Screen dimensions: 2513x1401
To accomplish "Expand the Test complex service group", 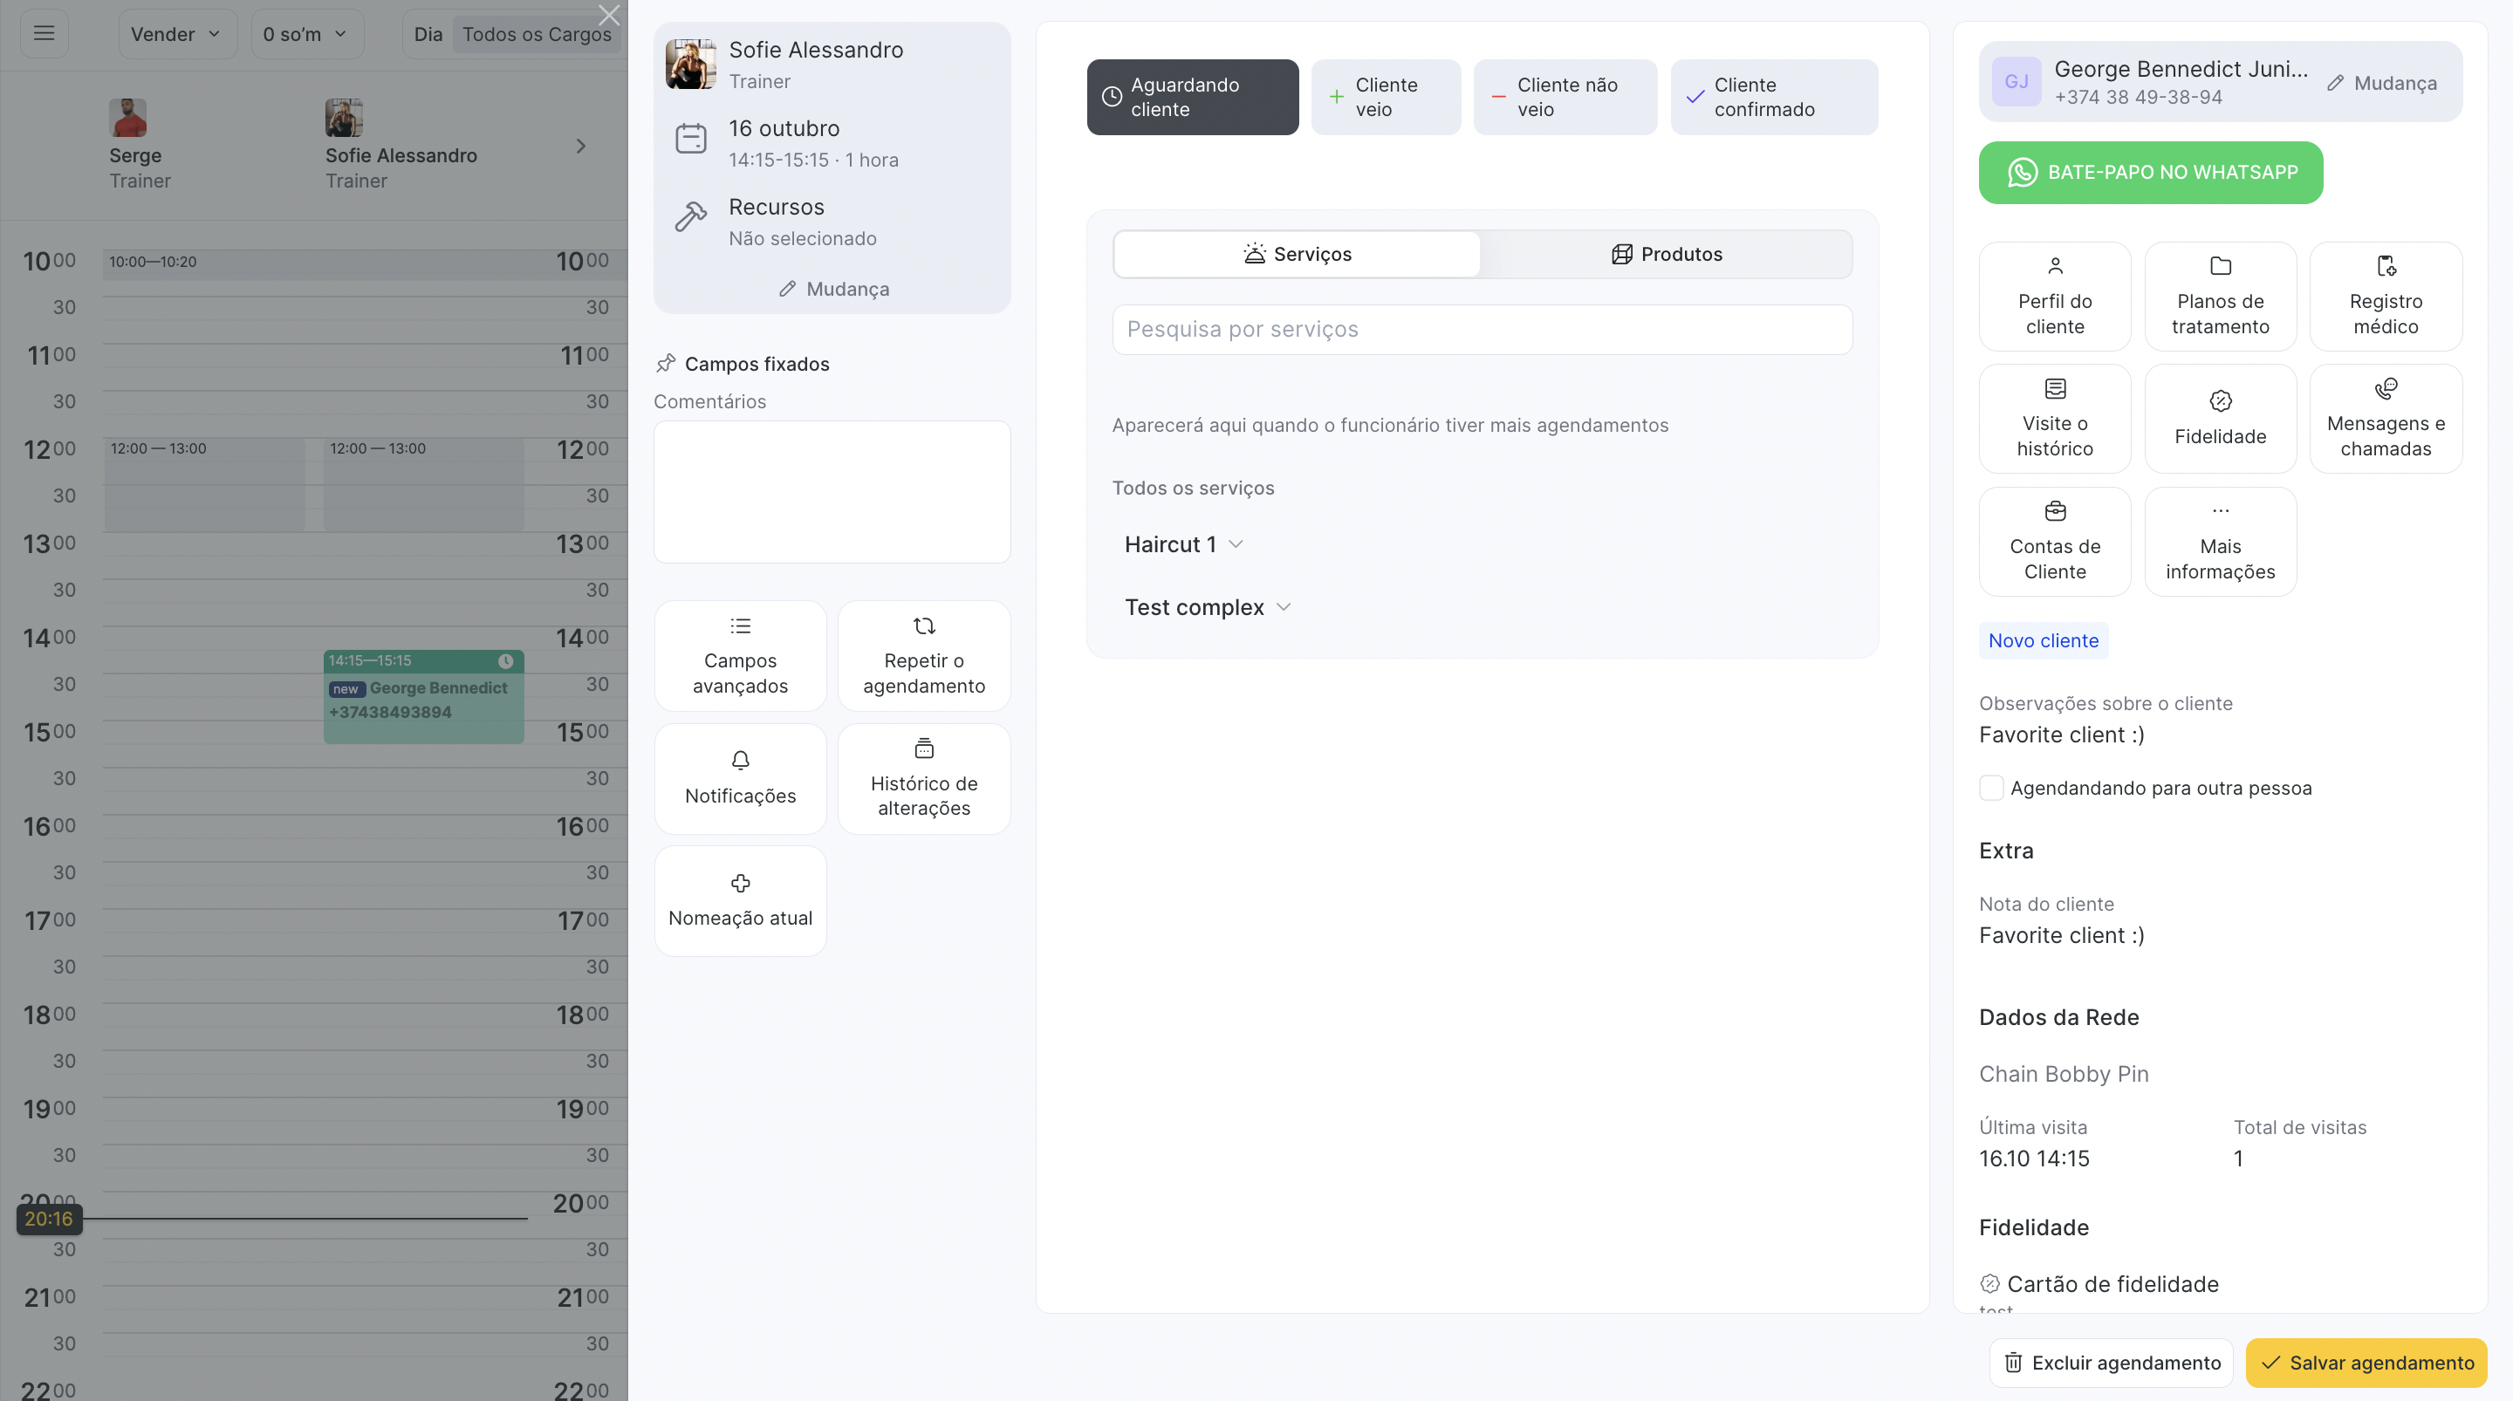I will (x=1207, y=608).
